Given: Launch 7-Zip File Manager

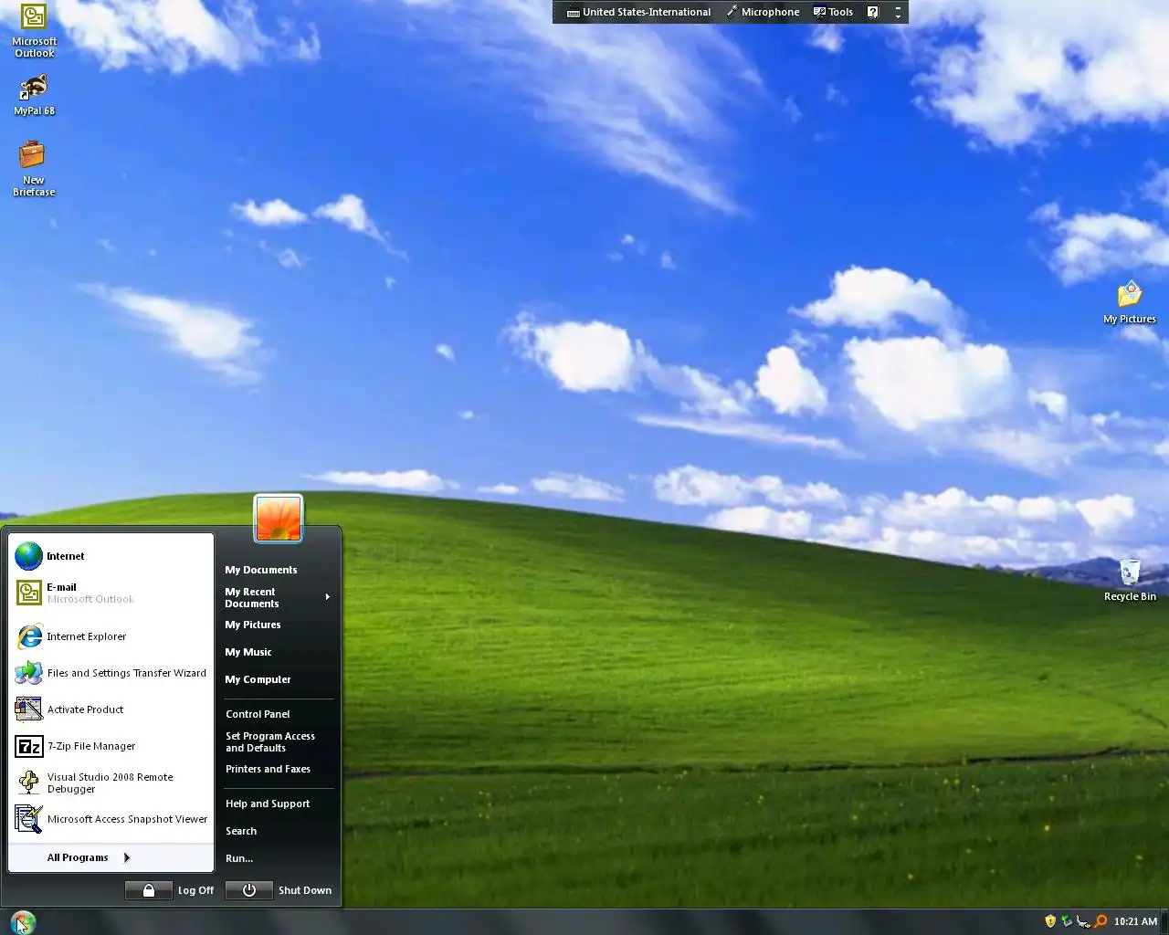Looking at the screenshot, I should coord(111,746).
